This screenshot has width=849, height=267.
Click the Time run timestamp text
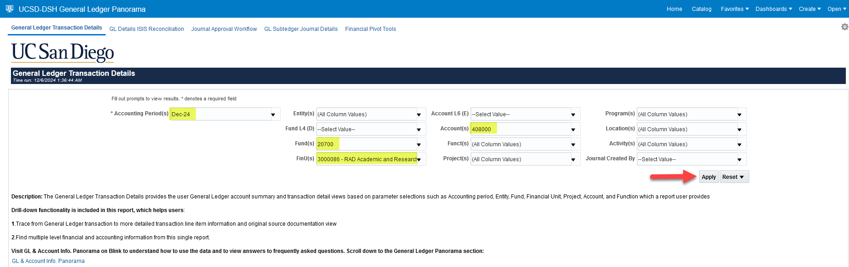point(47,80)
